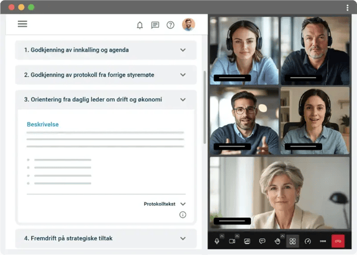Open the three-dot window menu at top right
This screenshot has width=357, height=255.
[x=348, y=7]
